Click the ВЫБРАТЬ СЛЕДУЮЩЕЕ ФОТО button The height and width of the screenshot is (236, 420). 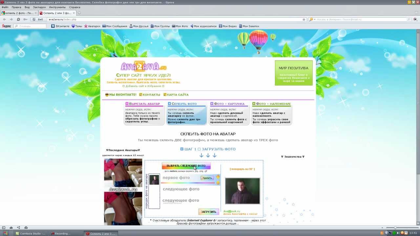[186, 166]
